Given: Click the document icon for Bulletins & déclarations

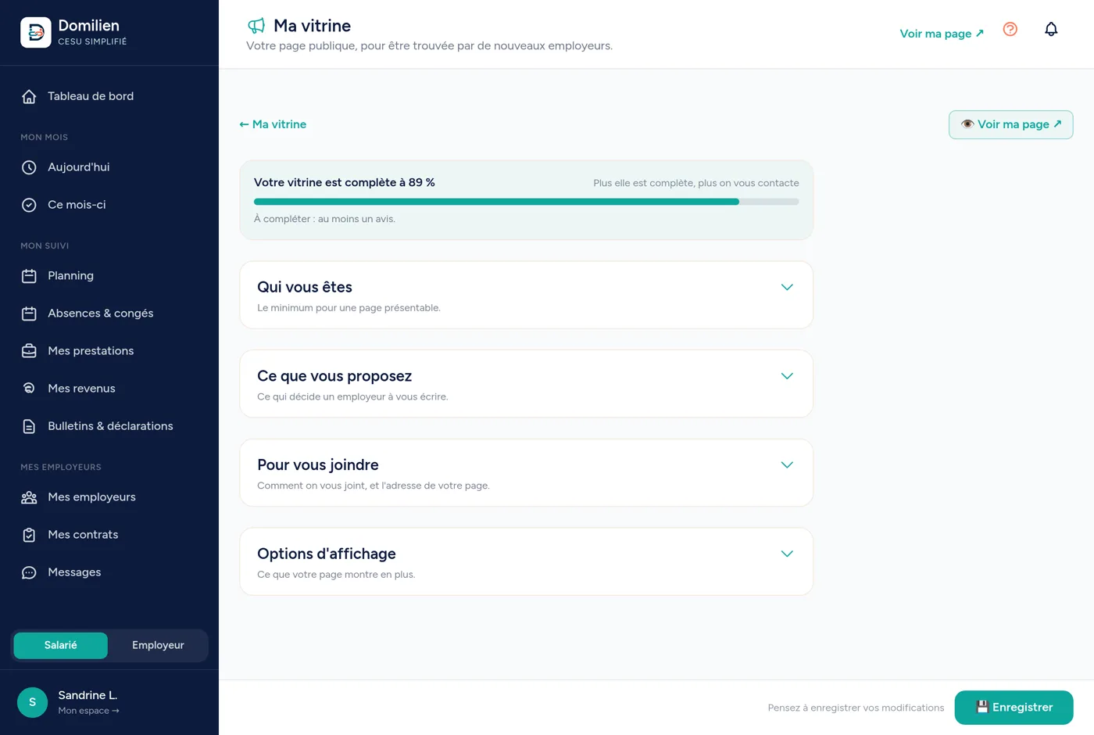Looking at the screenshot, I should 29,426.
